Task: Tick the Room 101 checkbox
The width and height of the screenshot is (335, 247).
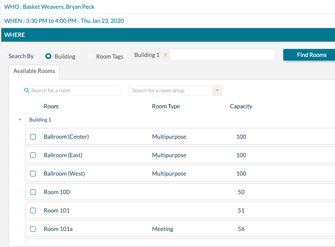Action: [x=33, y=210]
